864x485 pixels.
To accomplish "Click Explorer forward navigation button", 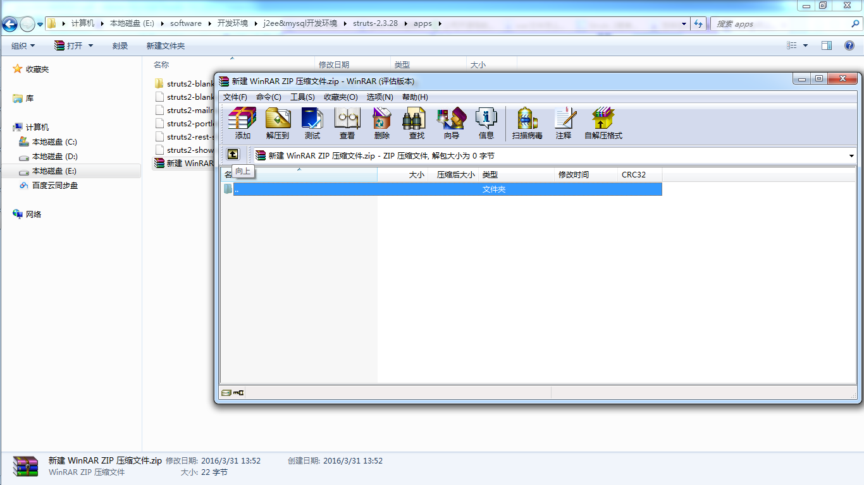I will click(x=27, y=24).
